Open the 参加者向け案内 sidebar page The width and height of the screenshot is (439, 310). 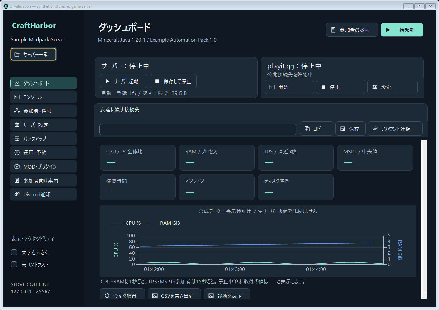click(43, 180)
